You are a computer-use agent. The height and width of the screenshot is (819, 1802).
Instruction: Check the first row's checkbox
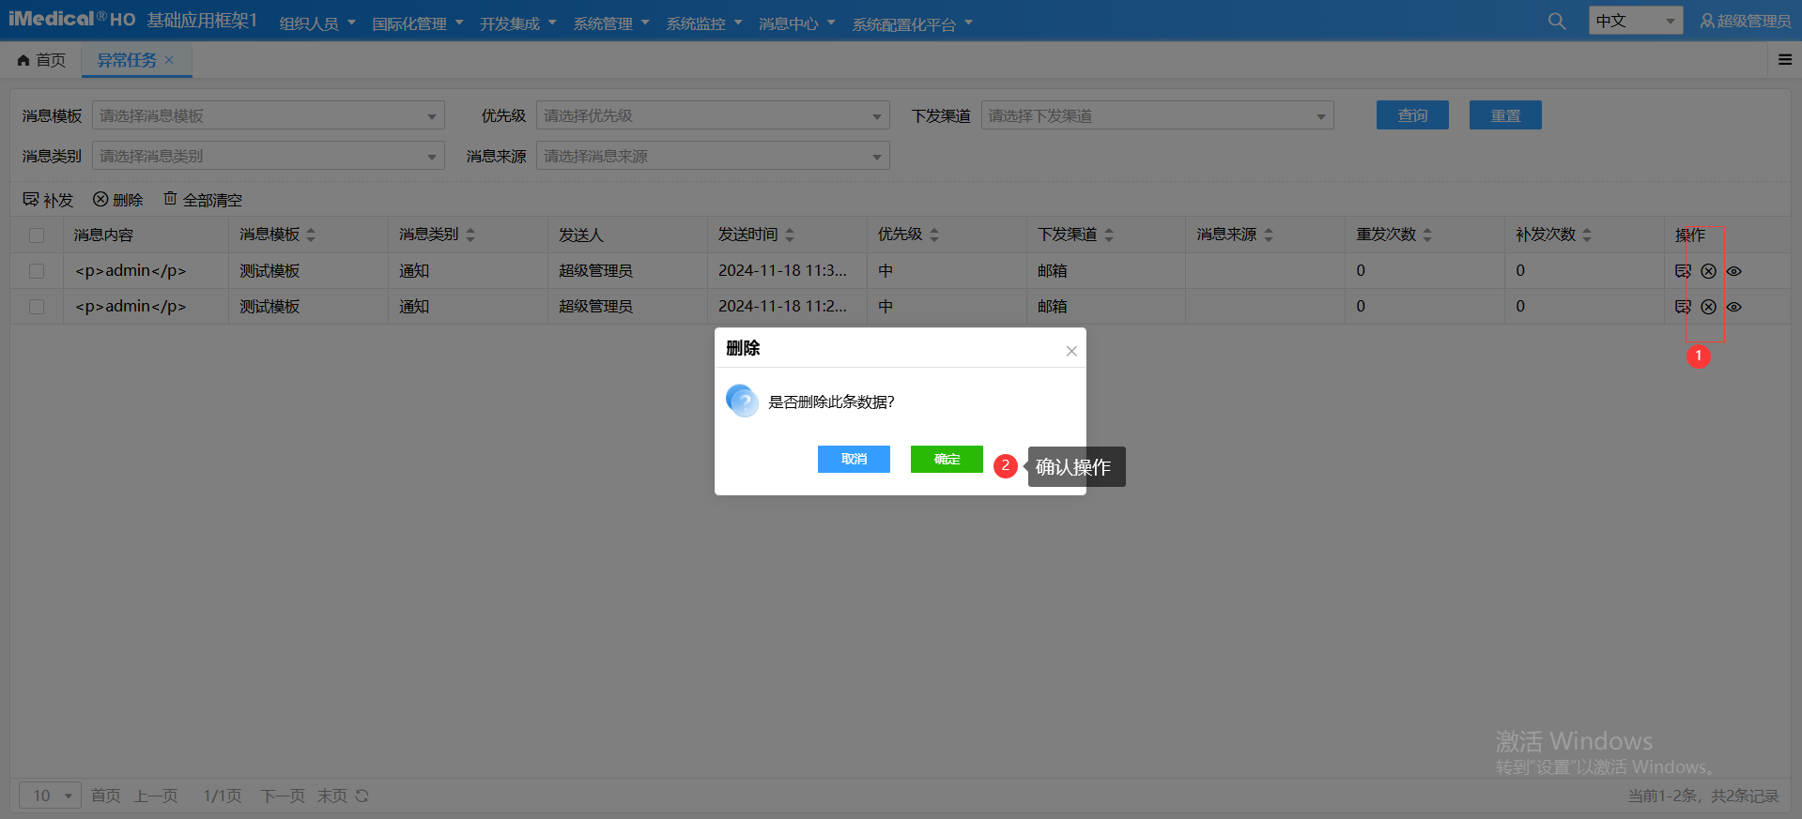coord(37,271)
